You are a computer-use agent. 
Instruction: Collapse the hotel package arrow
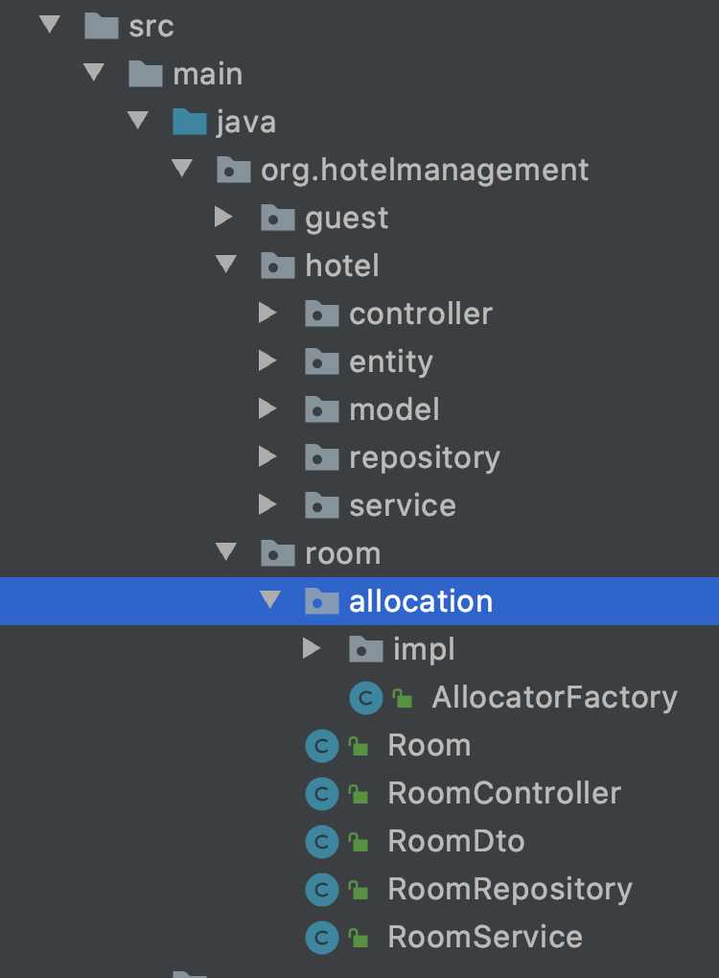225,264
